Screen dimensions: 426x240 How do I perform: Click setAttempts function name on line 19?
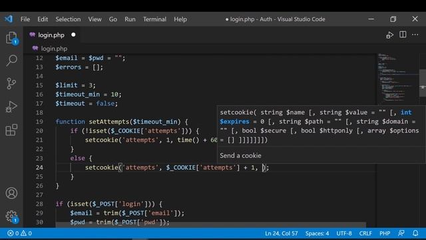pos(109,121)
